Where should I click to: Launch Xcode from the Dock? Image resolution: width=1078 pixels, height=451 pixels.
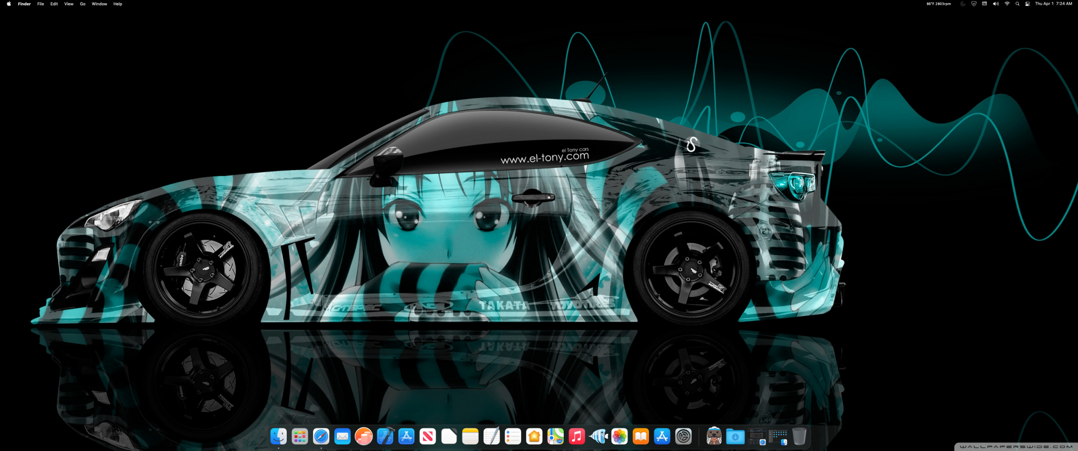[385, 436]
